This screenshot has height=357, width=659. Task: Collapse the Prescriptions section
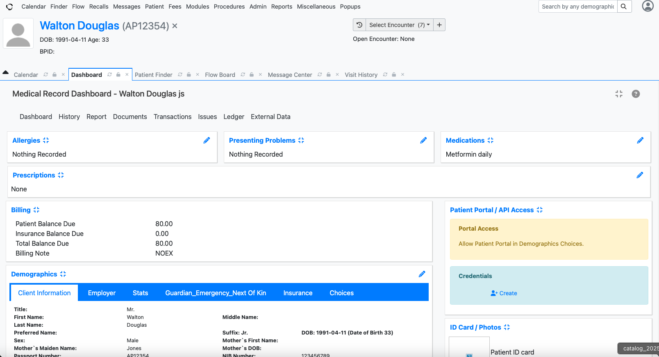[61, 175]
